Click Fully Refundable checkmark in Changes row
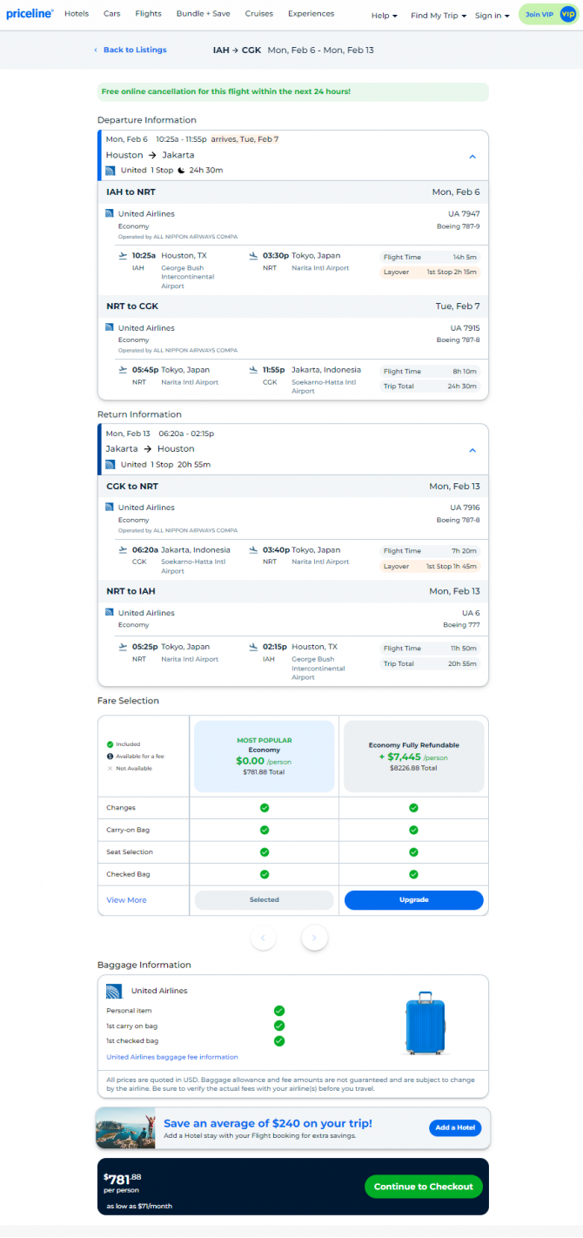583x1238 pixels. (413, 808)
